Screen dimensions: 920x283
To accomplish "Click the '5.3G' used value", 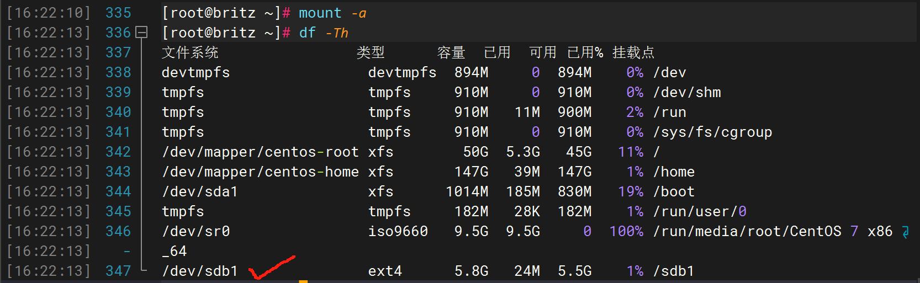I will click(524, 152).
